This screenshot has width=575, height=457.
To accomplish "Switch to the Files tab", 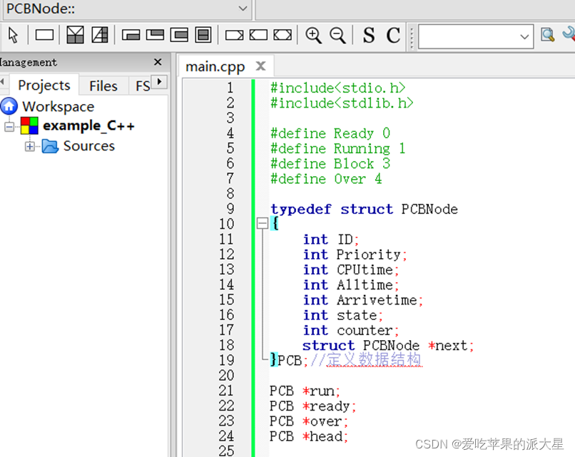I will pyautogui.click(x=103, y=86).
